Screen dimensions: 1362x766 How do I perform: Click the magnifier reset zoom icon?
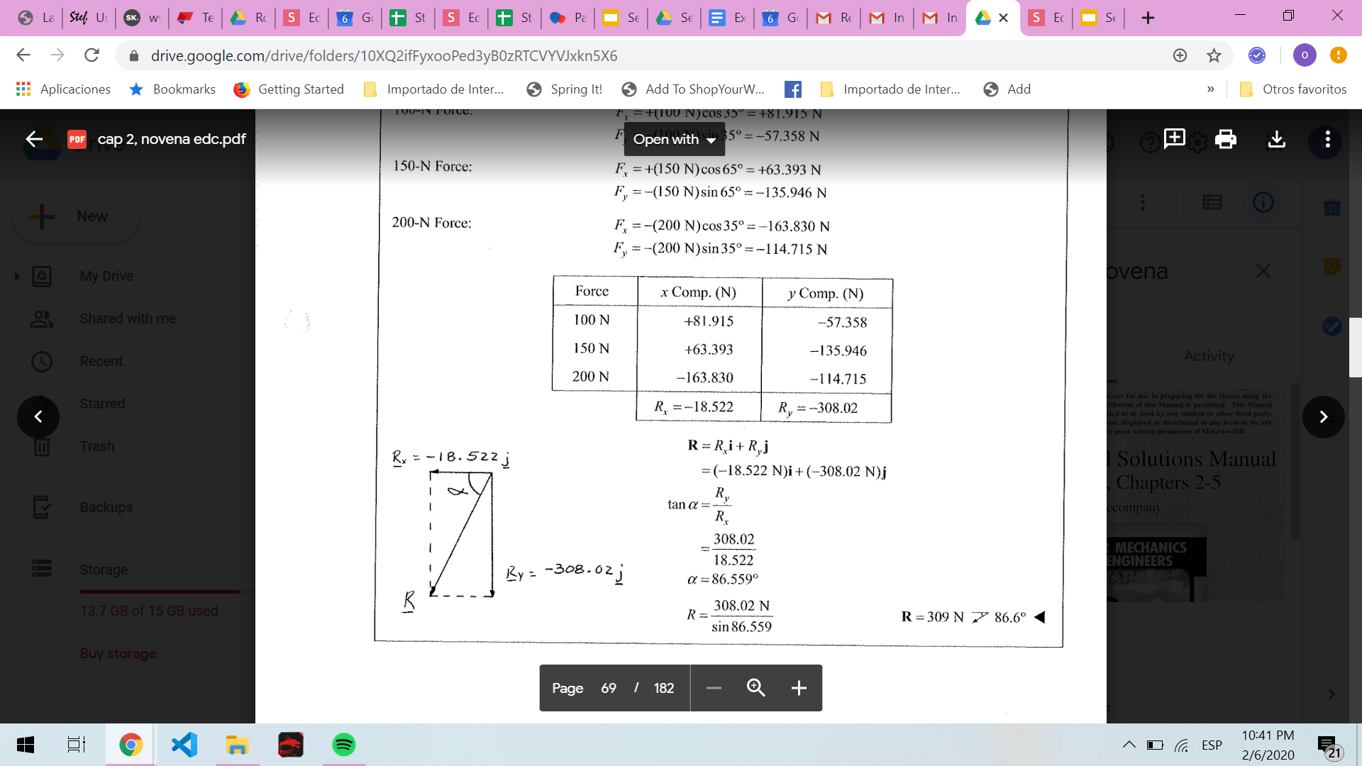click(755, 688)
